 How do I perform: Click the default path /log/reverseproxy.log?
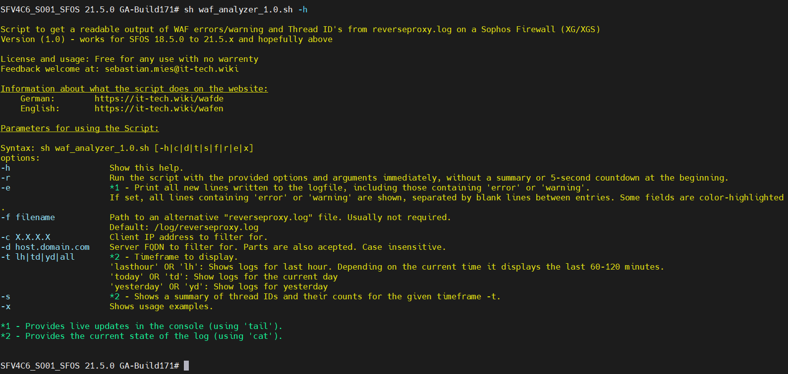point(206,227)
